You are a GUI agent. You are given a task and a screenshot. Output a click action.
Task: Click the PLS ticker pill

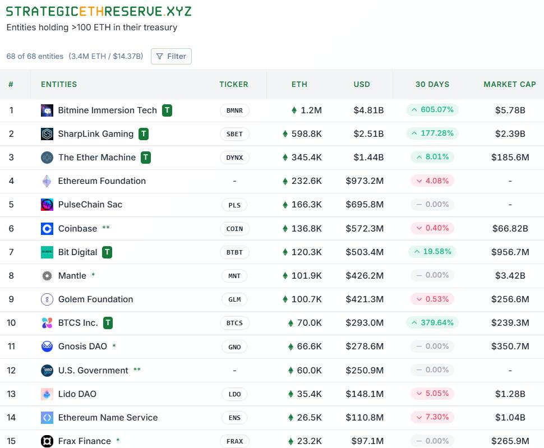click(x=234, y=205)
